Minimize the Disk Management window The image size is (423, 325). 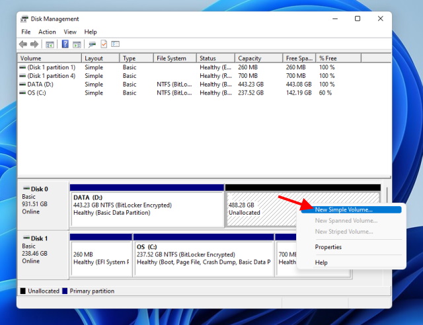(335, 18)
